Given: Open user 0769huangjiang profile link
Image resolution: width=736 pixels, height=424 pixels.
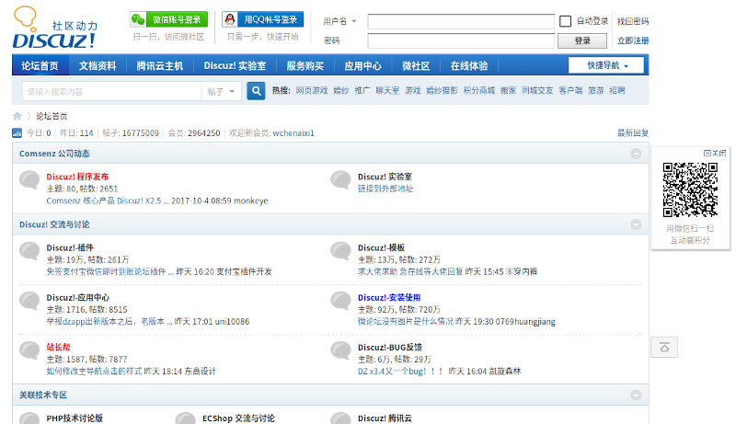Looking at the screenshot, I should [x=525, y=322].
